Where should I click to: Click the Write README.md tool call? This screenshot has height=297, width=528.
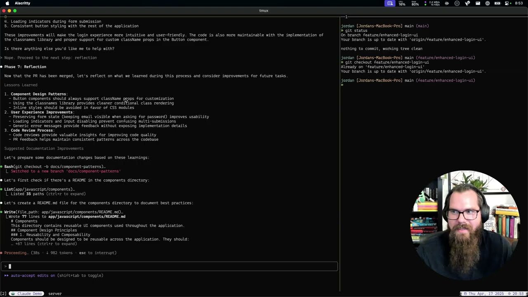(x=64, y=212)
